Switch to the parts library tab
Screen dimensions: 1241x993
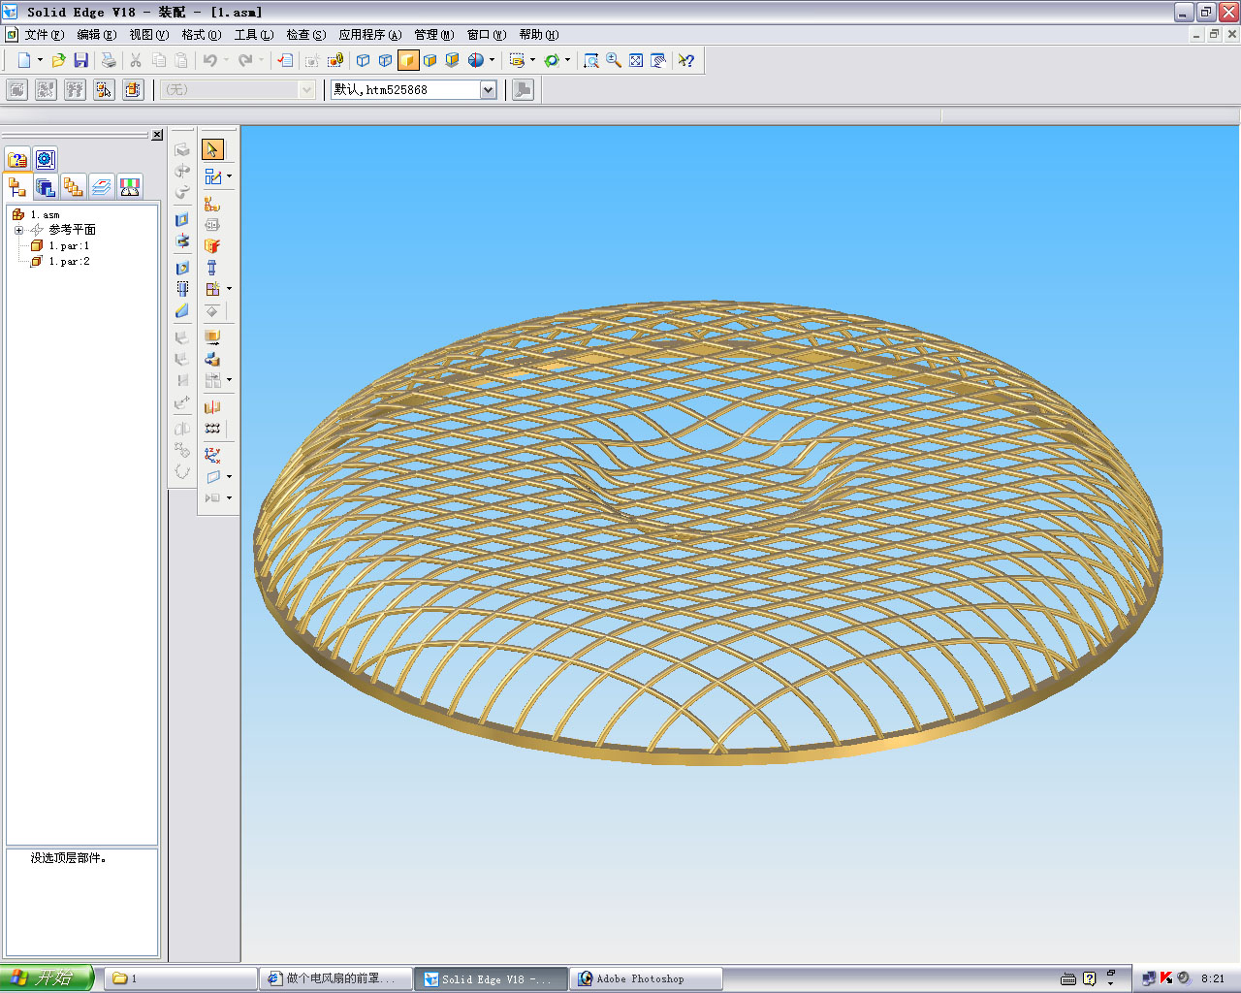pos(46,186)
